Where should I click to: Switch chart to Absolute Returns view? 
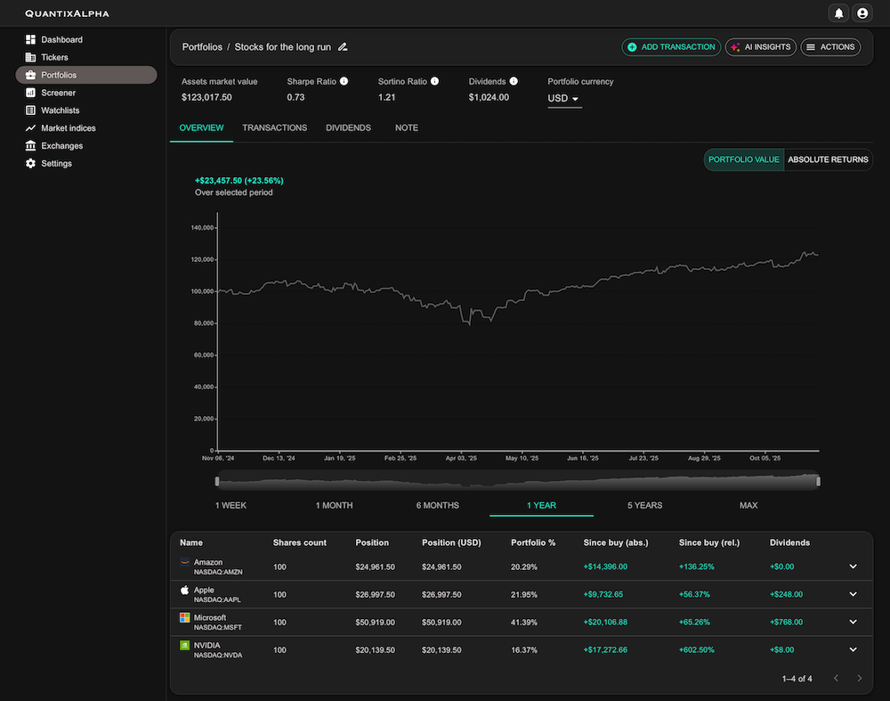coord(828,159)
